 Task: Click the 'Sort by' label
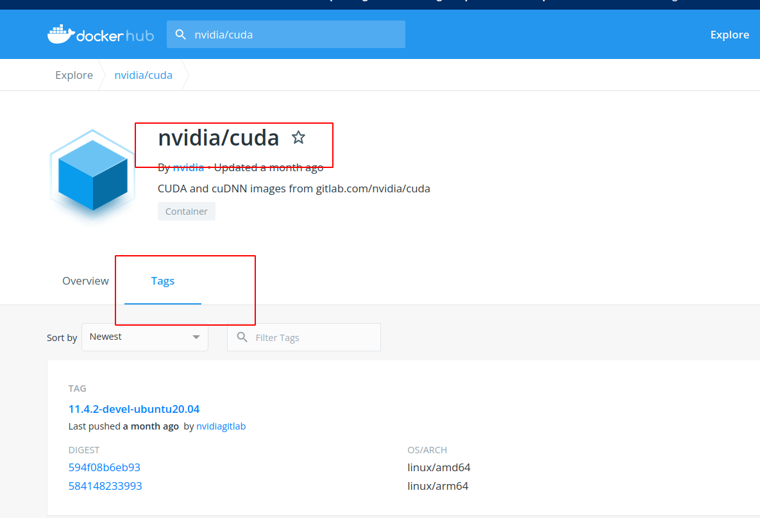tap(62, 338)
